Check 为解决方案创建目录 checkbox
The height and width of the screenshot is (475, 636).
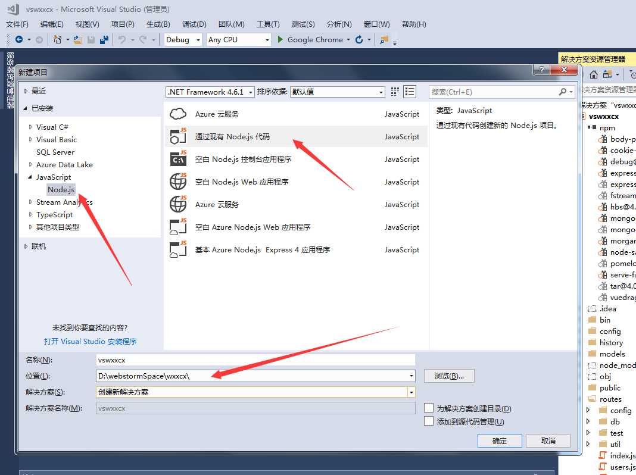pos(429,407)
